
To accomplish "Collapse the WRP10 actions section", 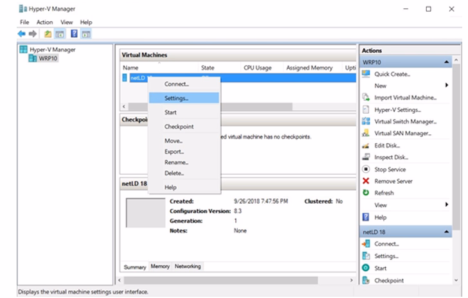I will click(446, 62).
